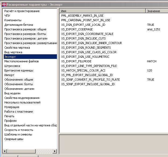Click the TRUE value for XS_SDNF_CONVERT_PL_PROFILE_TO_PLATE
Viewport: 168px width, 157px height.
(151, 80)
